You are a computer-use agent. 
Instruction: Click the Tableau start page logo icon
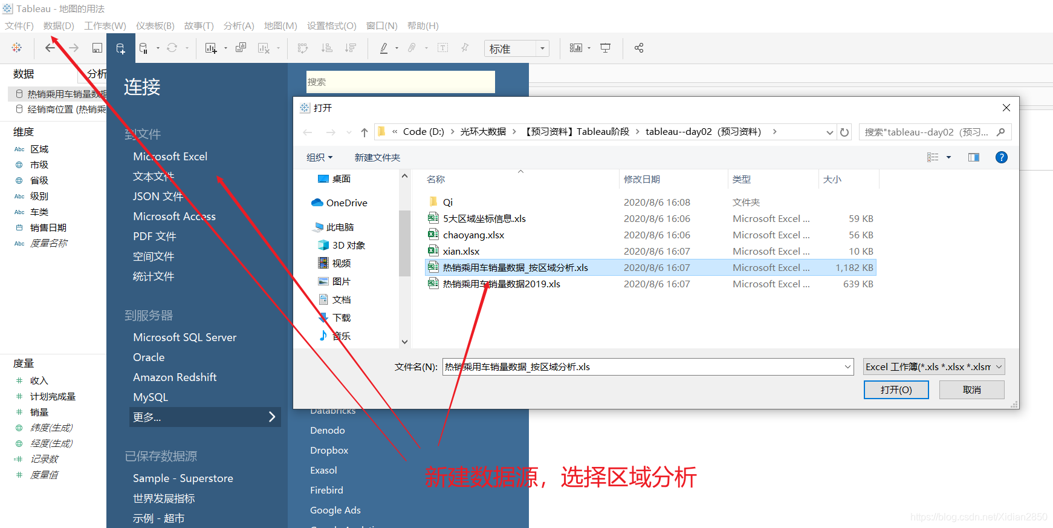pyautogui.click(x=17, y=48)
